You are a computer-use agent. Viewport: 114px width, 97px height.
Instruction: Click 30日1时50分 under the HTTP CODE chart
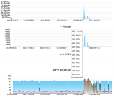coord(45,95)
